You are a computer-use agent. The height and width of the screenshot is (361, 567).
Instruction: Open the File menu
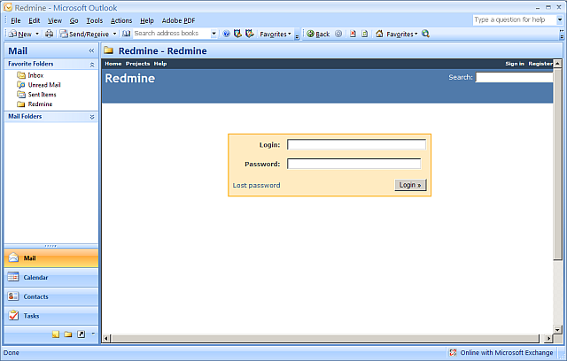(16, 20)
